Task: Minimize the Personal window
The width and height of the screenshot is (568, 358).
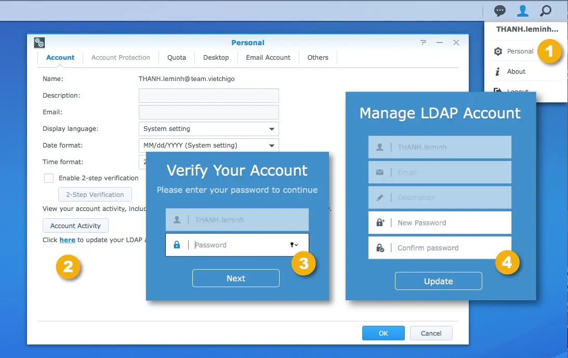Action: click(x=440, y=43)
